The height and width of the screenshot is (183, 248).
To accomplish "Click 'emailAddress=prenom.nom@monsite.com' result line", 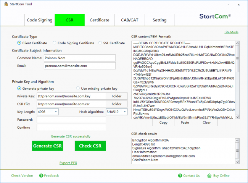I will [x=164, y=156].
